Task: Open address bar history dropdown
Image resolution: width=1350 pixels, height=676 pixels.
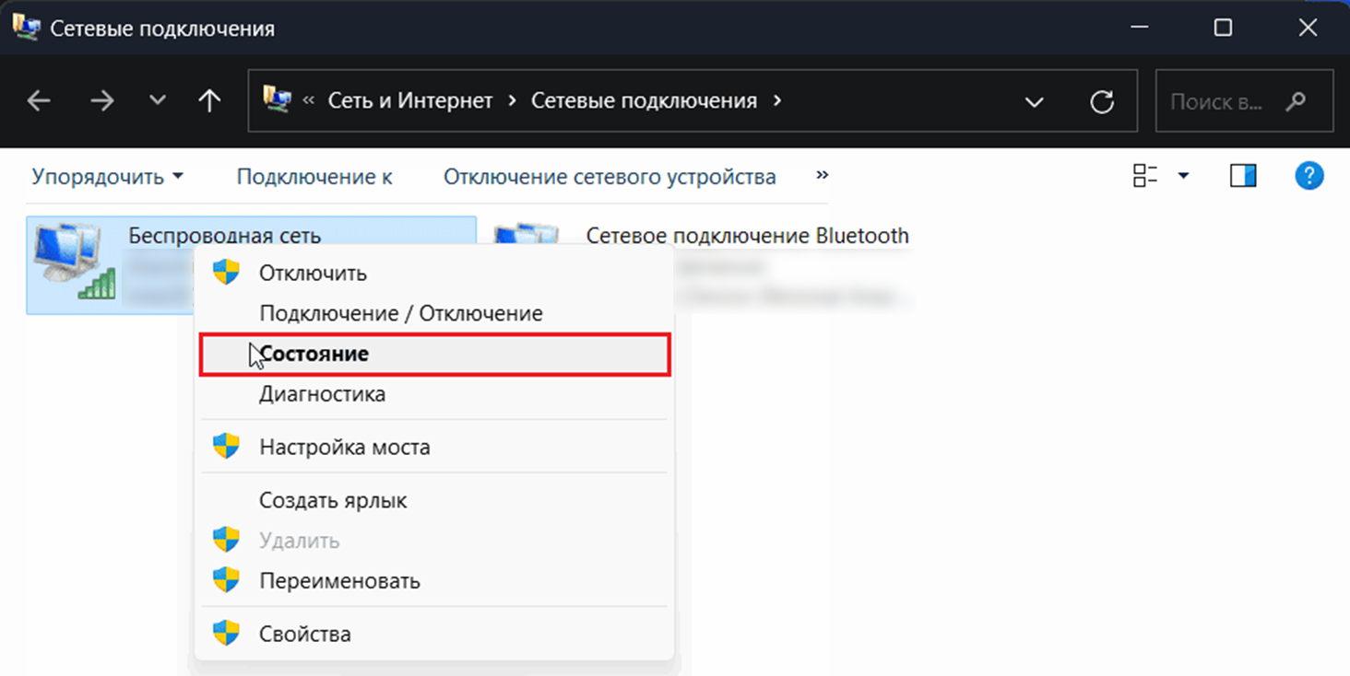Action: pyautogui.click(x=1035, y=101)
